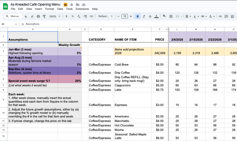Decrease decimal places icon
This screenshot has width=237, height=141.
[x=79, y=17]
